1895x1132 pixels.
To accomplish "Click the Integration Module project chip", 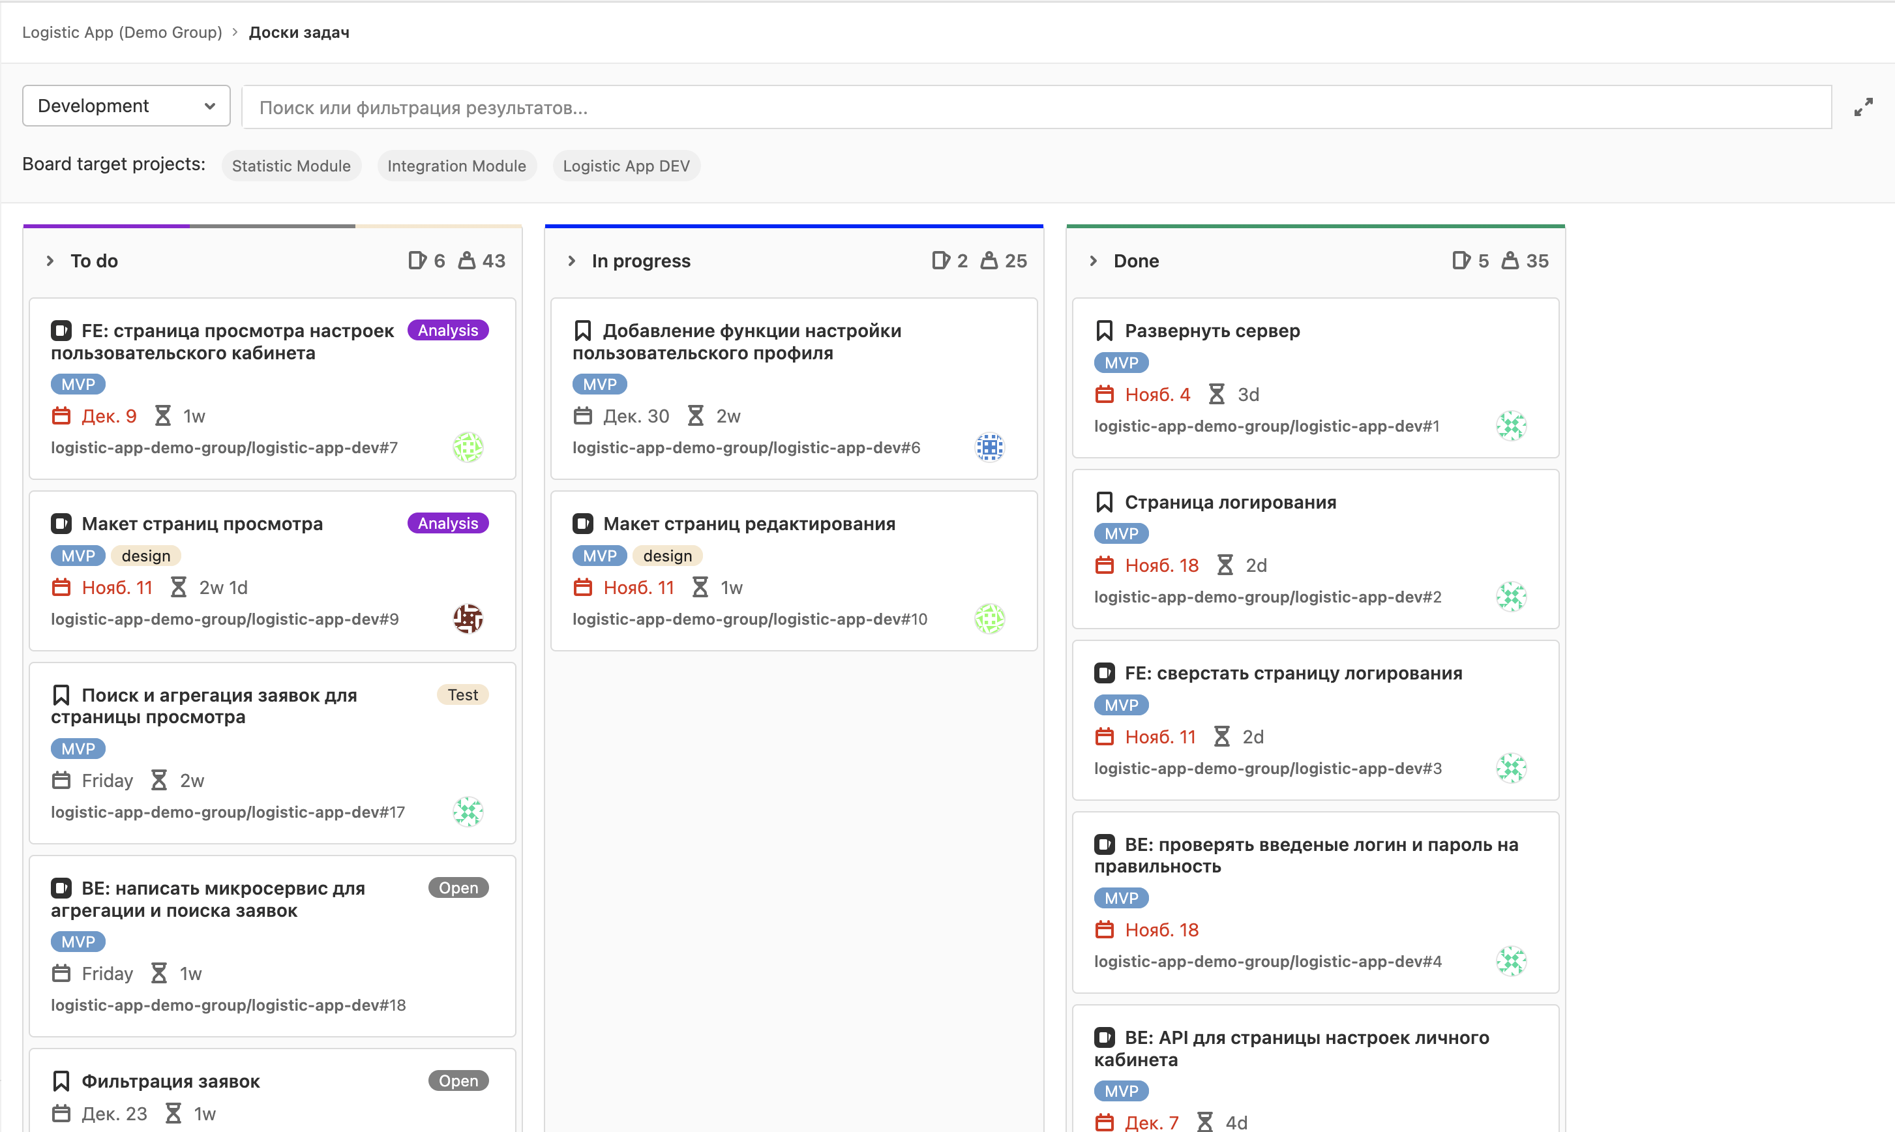I will click(456, 166).
